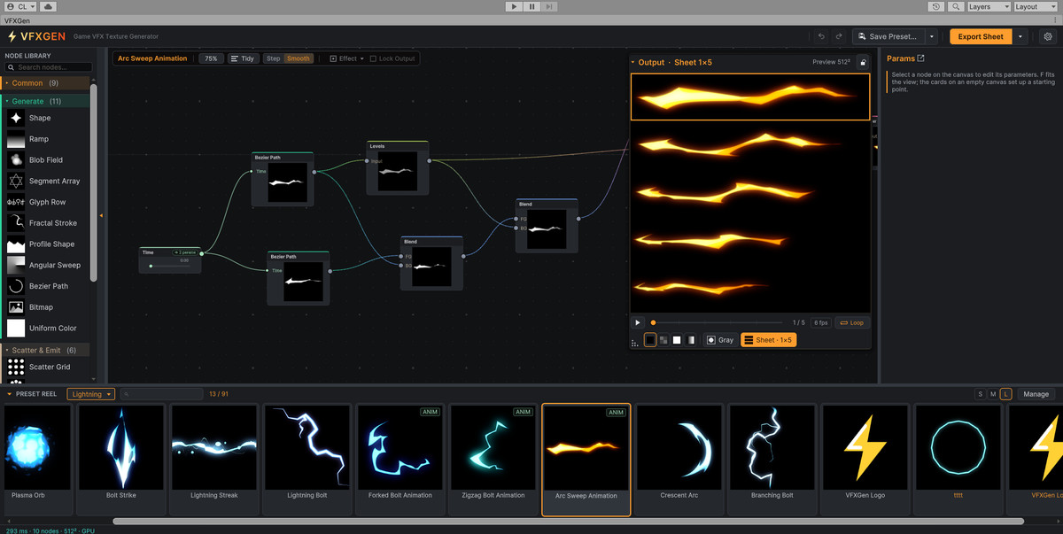
Task: Click the redo arrow icon
Action: point(839,36)
